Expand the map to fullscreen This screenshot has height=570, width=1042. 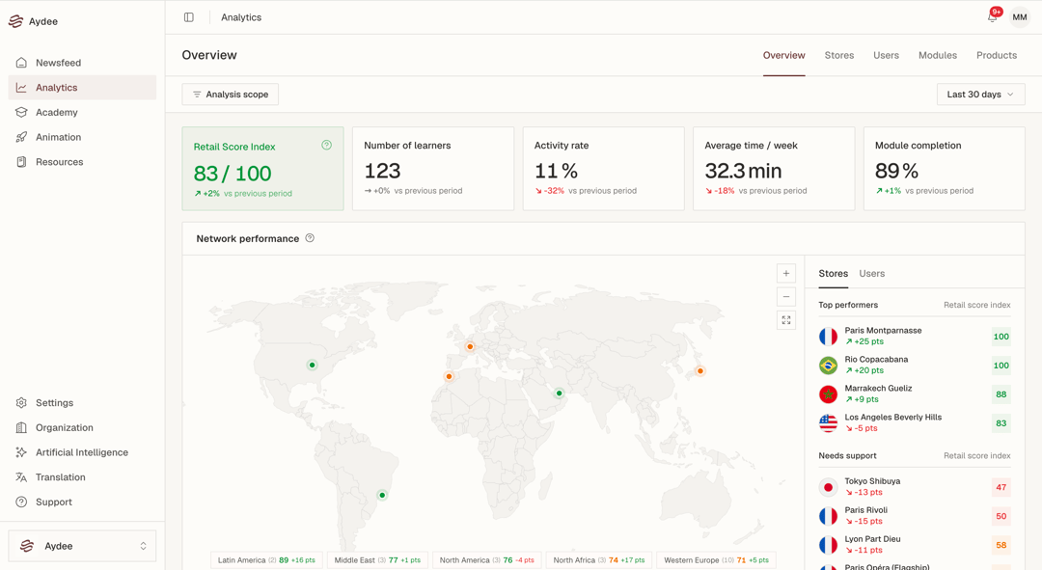pyautogui.click(x=786, y=321)
